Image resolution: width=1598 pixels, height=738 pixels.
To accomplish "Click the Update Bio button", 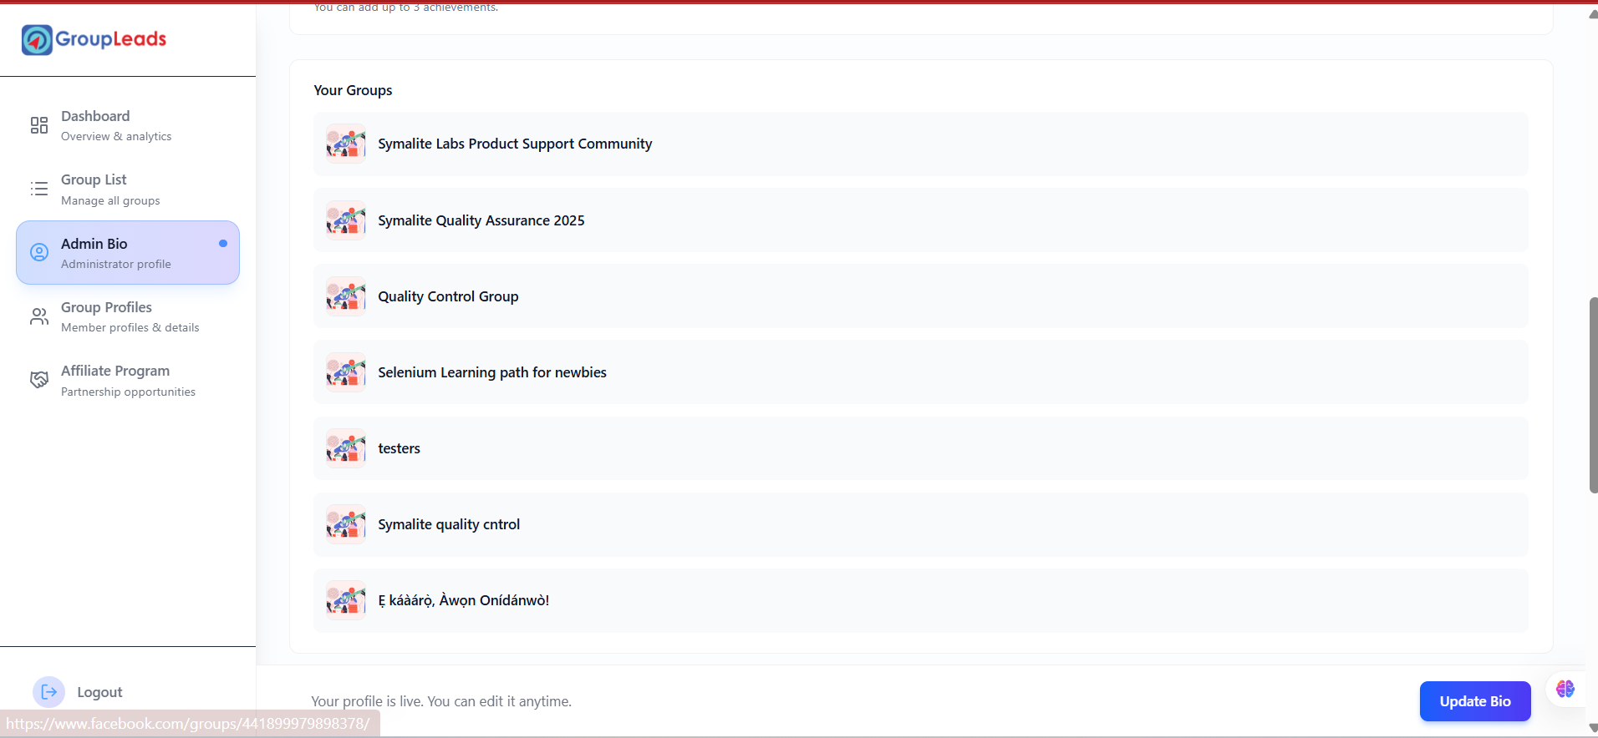I will click(x=1475, y=701).
